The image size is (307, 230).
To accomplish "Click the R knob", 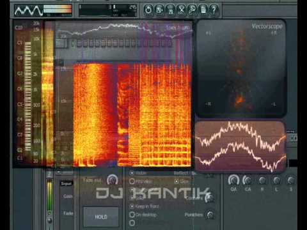I will click(262, 181).
